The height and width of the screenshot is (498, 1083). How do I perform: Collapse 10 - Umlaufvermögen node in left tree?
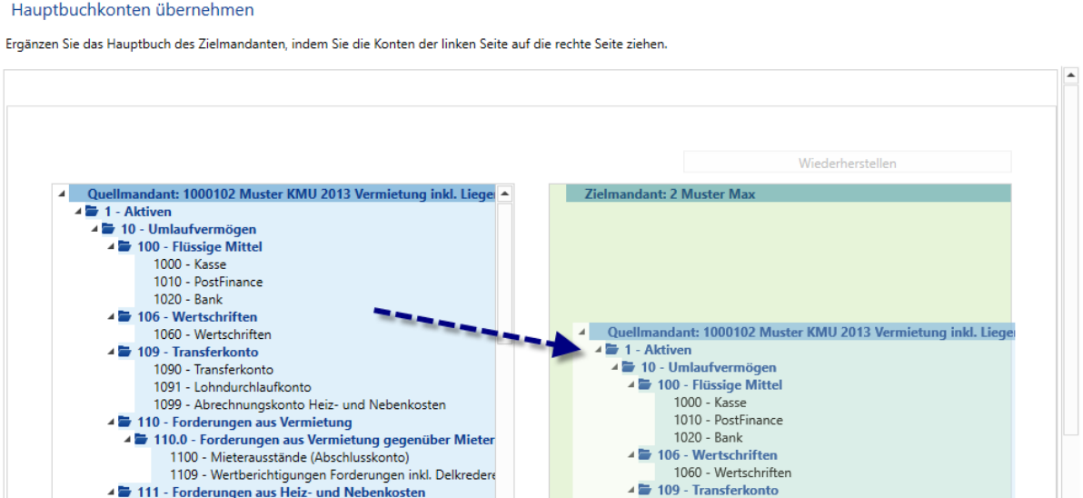95,229
